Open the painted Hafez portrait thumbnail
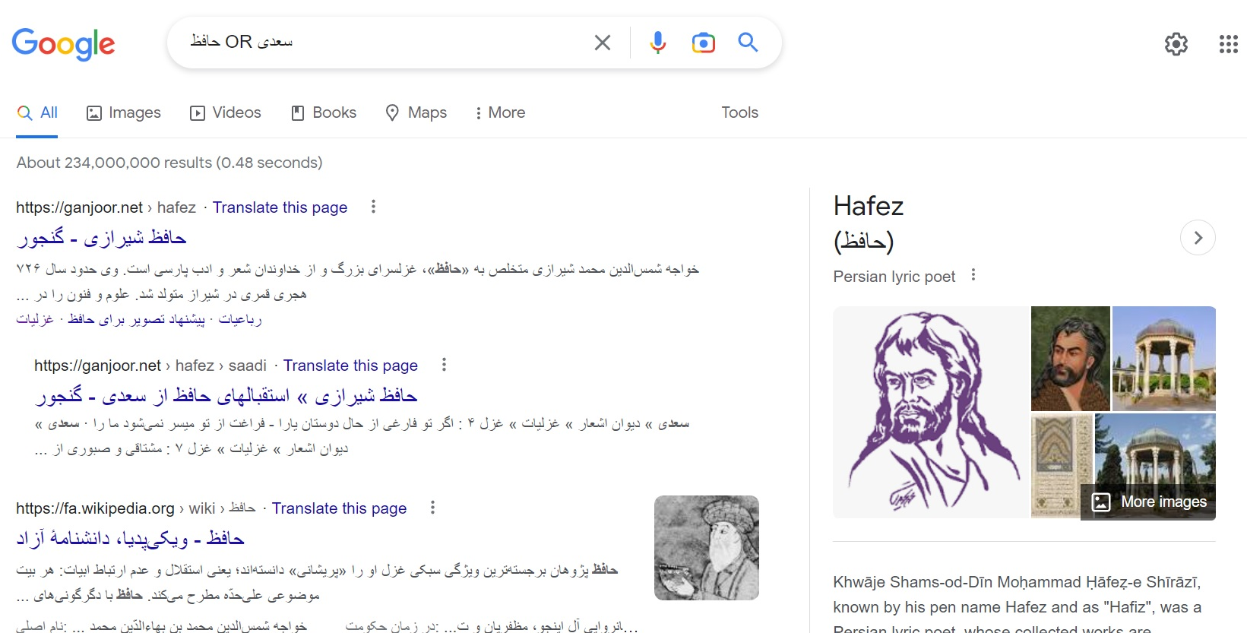Viewport: 1247px width, 633px height. [1071, 359]
